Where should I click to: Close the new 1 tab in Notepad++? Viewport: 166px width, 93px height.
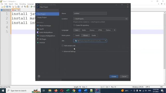[x=19, y=10]
